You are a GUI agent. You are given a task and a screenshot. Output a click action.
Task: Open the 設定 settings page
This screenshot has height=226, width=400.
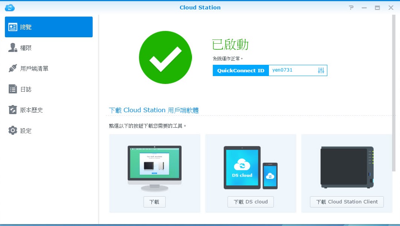click(49, 131)
